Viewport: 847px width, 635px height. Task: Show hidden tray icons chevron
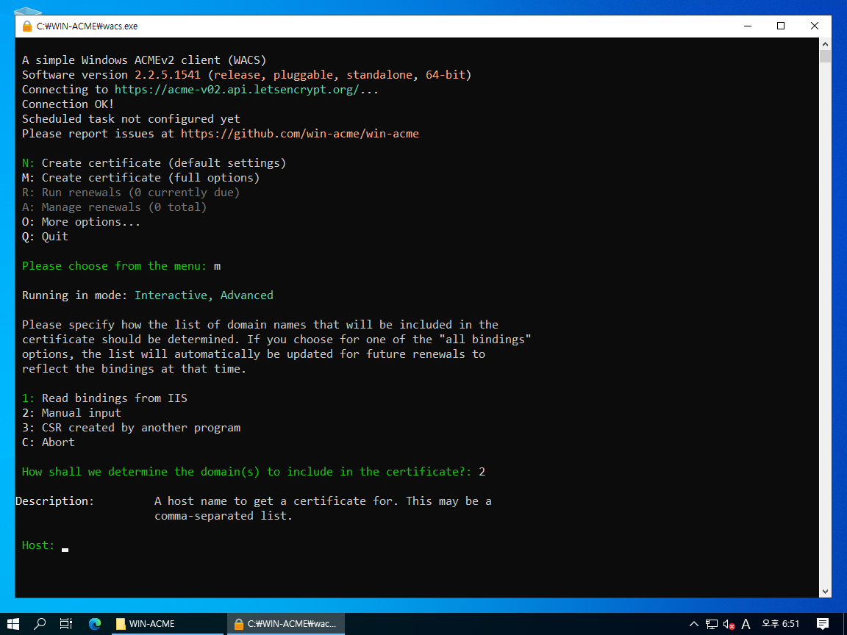(x=694, y=624)
